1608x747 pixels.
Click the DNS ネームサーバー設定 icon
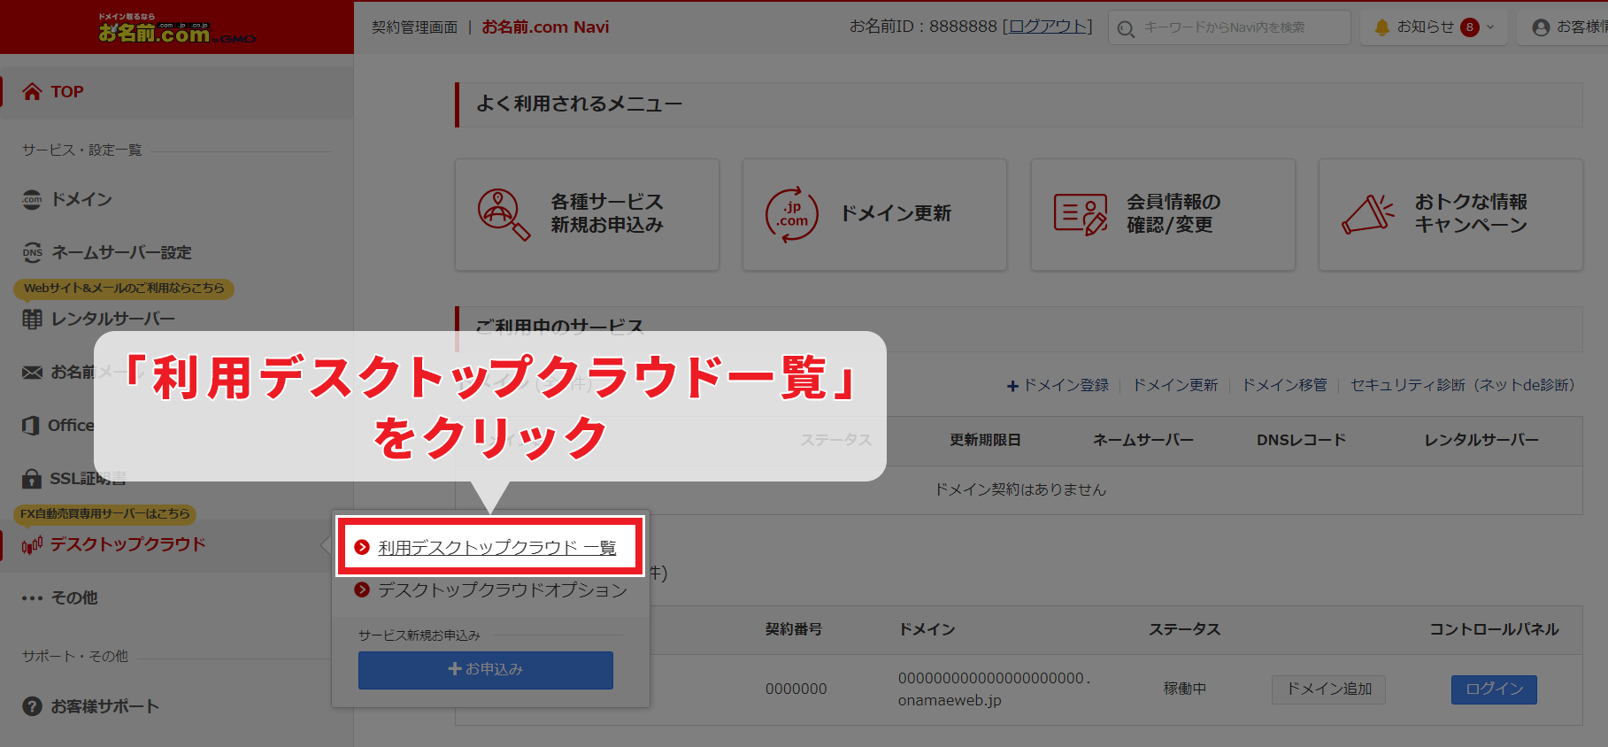pos(33,253)
